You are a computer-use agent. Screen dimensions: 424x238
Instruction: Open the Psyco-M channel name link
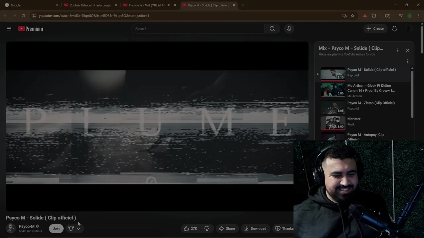pyautogui.click(x=26, y=226)
